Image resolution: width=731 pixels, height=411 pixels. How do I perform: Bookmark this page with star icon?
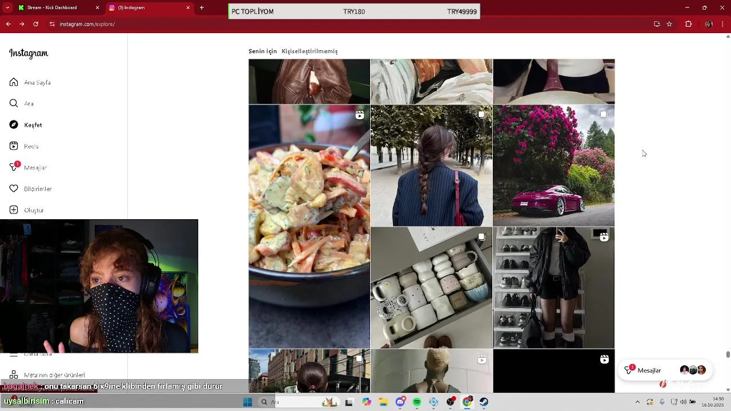[669, 24]
